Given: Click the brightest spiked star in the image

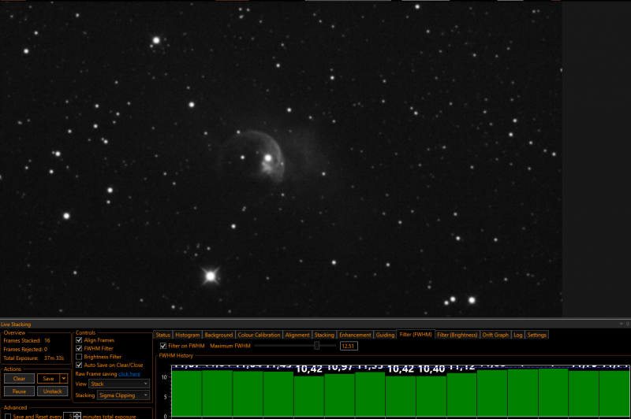Looking at the screenshot, I should pyautogui.click(x=211, y=276).
